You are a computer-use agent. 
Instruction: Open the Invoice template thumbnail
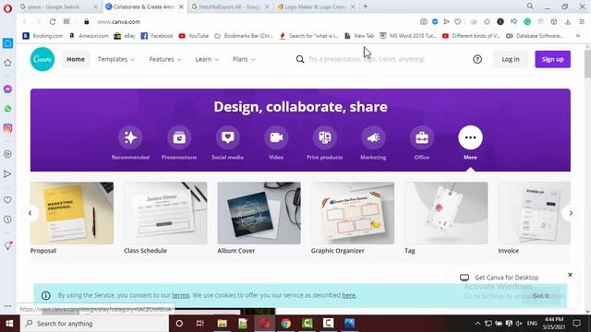pyautogui.click(x=534, y=213)
